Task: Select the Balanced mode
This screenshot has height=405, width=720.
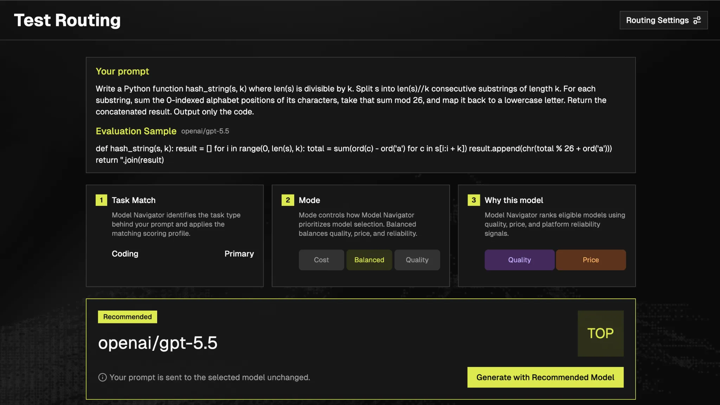Action: pos(369,260)
